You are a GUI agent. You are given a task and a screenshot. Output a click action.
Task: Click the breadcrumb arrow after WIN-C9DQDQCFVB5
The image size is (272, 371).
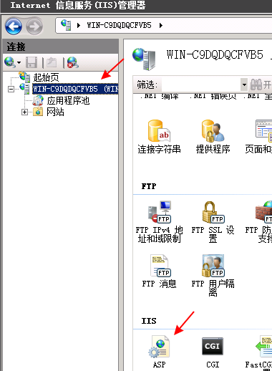pyautogui.click(x=161, y=25)
